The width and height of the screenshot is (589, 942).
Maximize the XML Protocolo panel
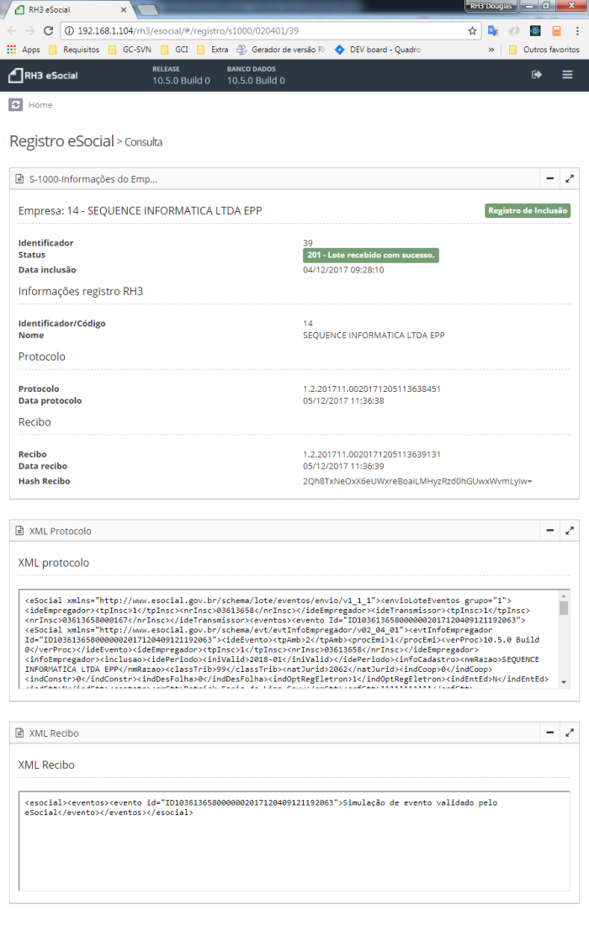pos(570,531)
